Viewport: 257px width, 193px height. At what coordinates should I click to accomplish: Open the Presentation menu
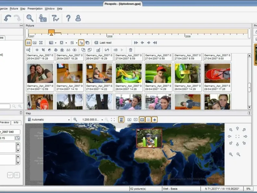tap(35, 9)
